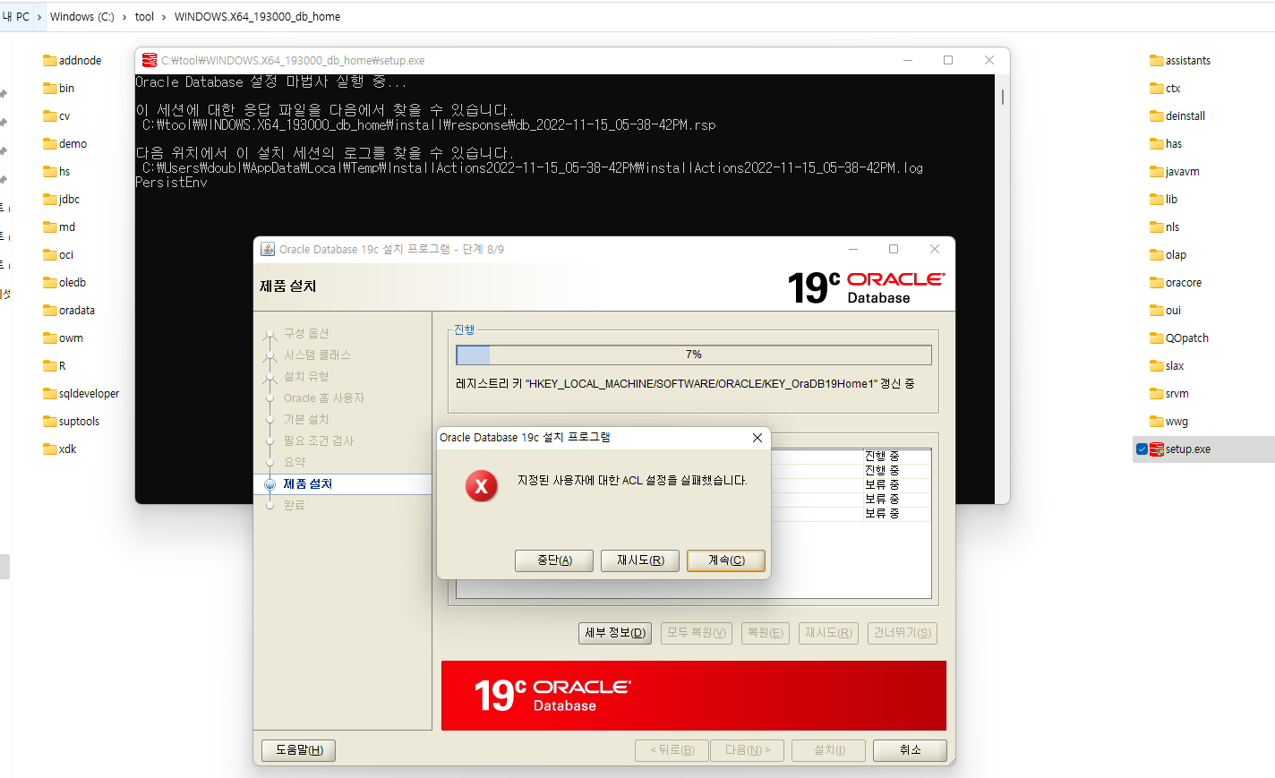
Task: Select the 구성 옵션 step in sidebar
Action: [306, 333]
